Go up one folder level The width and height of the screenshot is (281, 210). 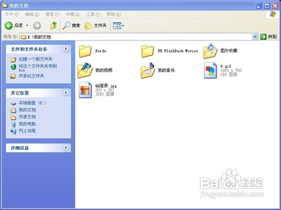point(54,25)
